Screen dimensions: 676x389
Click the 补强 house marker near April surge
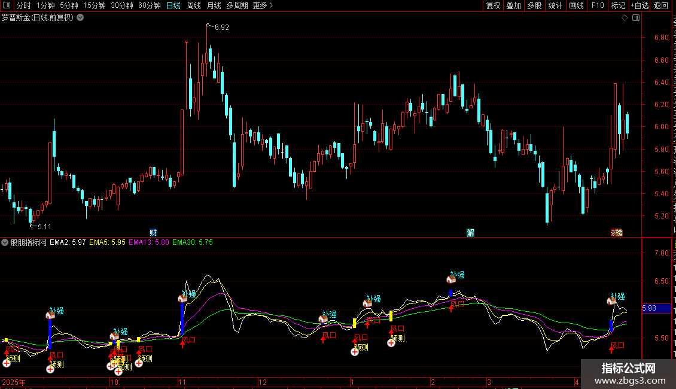(x=611, y=300)
